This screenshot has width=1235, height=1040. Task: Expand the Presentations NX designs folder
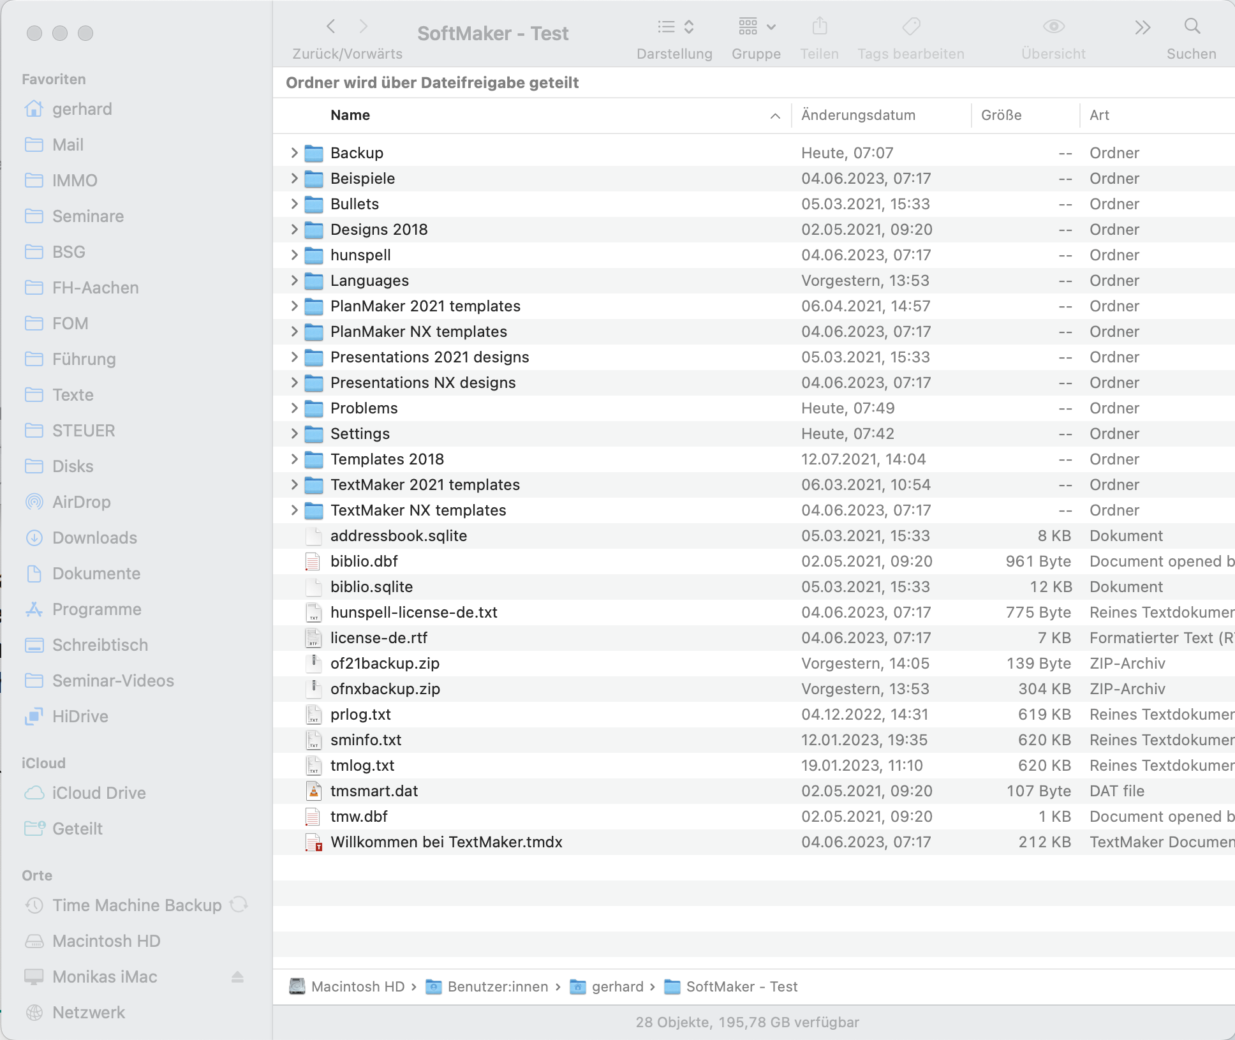[294, 382]
